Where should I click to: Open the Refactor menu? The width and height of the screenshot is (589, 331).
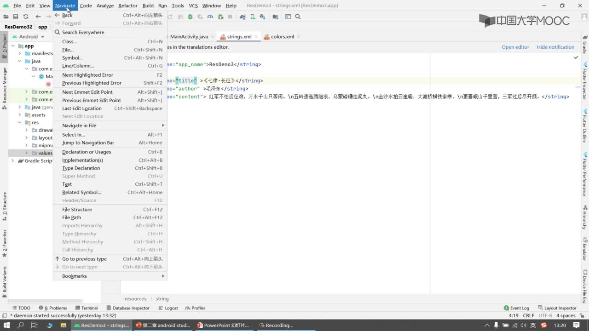(127, 6)
